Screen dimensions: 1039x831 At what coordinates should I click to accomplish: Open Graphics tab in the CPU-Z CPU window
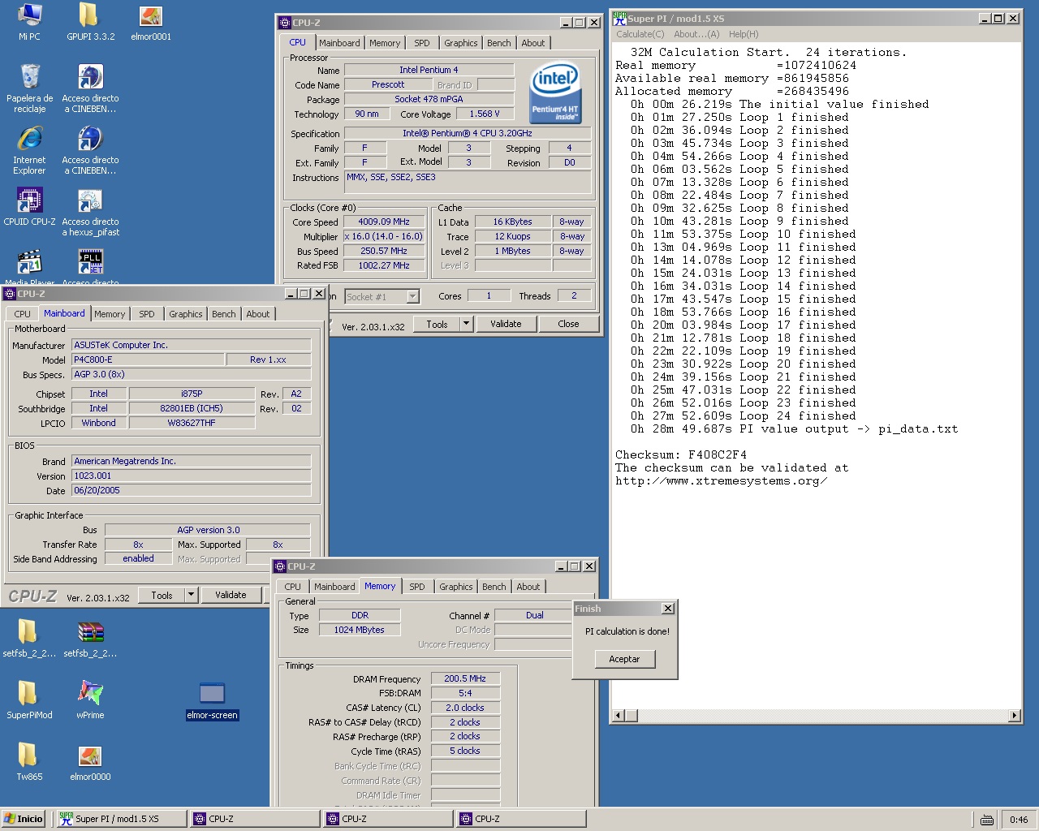461,43
